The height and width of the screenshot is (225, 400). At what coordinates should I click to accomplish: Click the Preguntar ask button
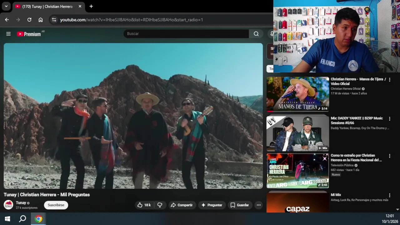tap(212, 205)
